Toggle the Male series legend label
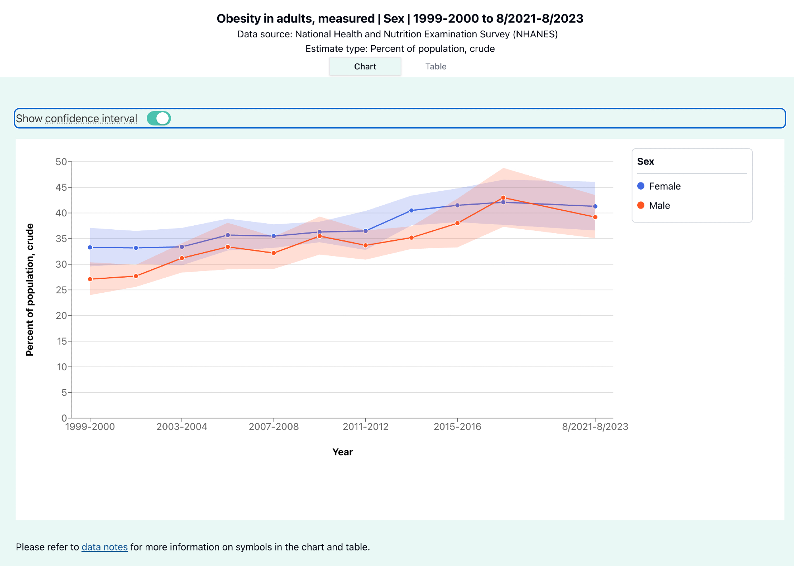794x566 pixels. pyautogui.click(x=659, y=205)
